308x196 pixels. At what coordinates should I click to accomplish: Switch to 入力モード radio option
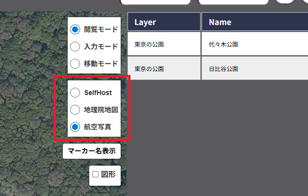75,47
